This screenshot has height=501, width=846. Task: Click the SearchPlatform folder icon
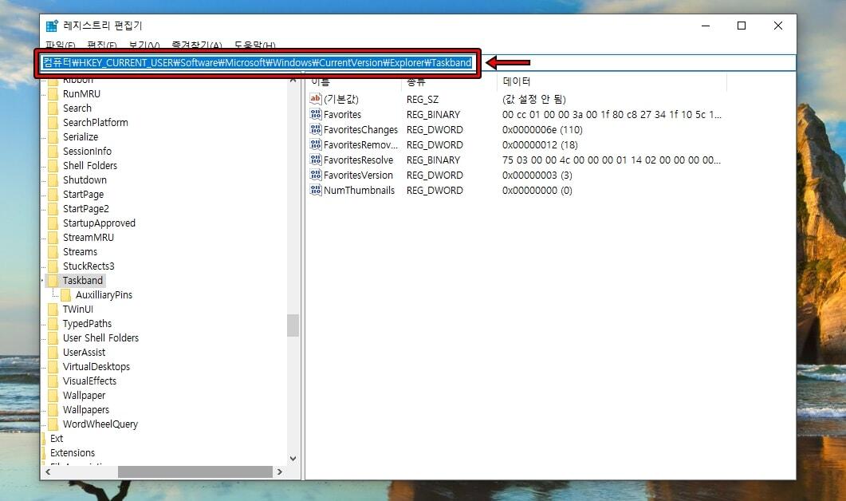click(x=53, y=123)
